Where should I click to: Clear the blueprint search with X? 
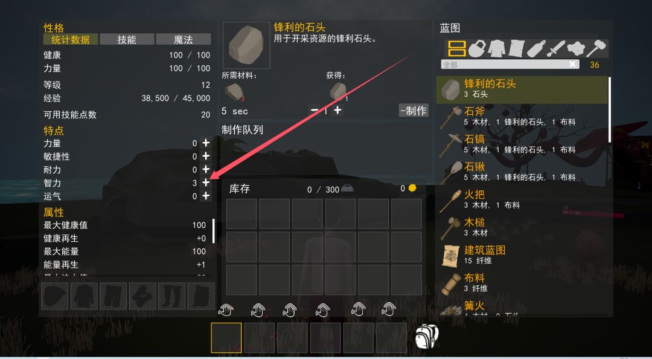click(572, 64)
